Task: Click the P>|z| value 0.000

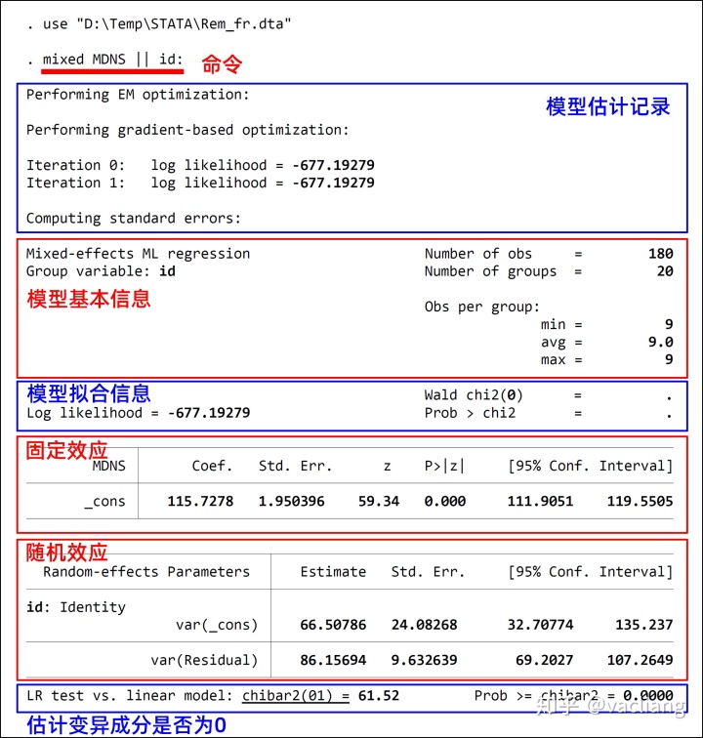Action: [445, 501]
